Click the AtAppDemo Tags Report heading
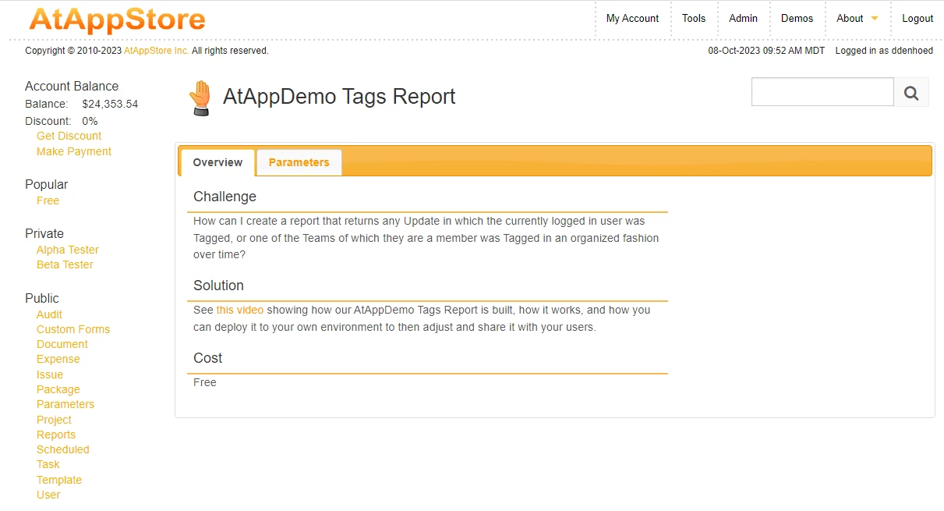The width and height of the screenshot is (944, 511). tap(339, 97)
